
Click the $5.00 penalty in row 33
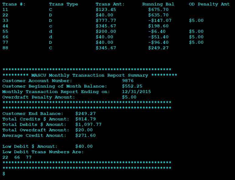pos(196,21)
